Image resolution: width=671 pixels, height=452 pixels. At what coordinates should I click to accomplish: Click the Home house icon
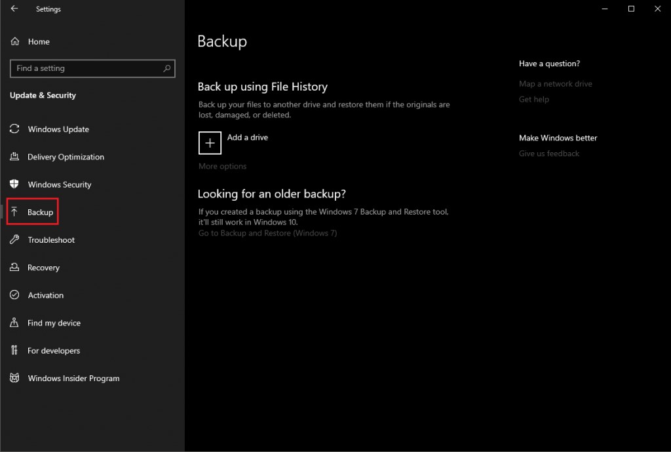tap(15, 41)
